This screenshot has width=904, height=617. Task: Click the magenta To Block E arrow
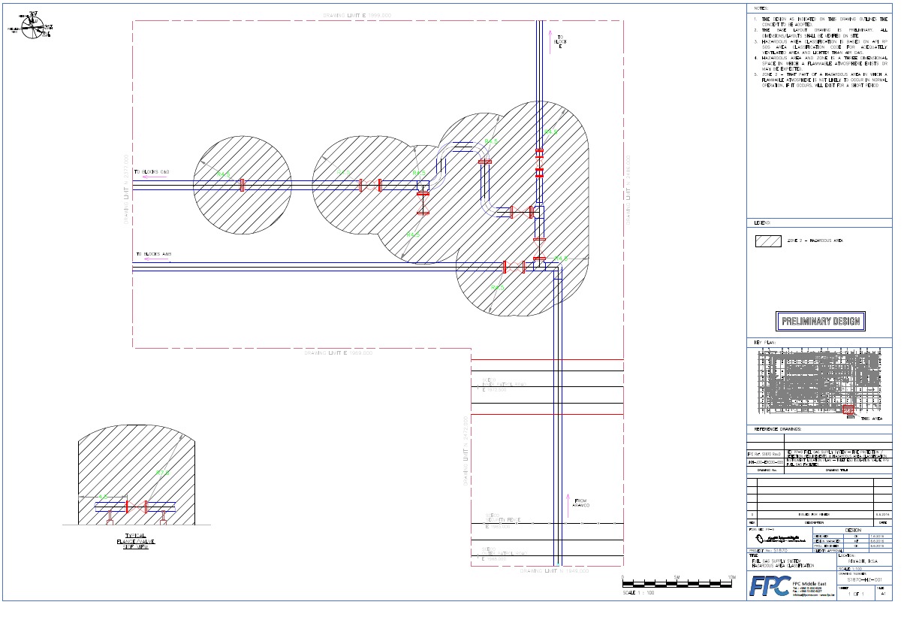pos(550,39)
